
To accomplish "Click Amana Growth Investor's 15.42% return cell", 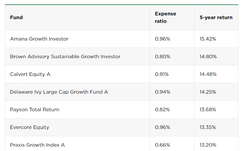I will coord(208,39).
